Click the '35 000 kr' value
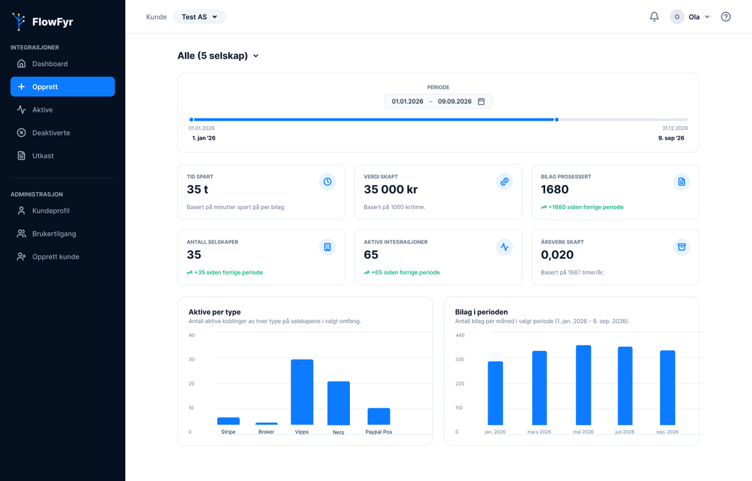Screen dimensions: 752x481 pyautogui.click(x=390, y=190)
